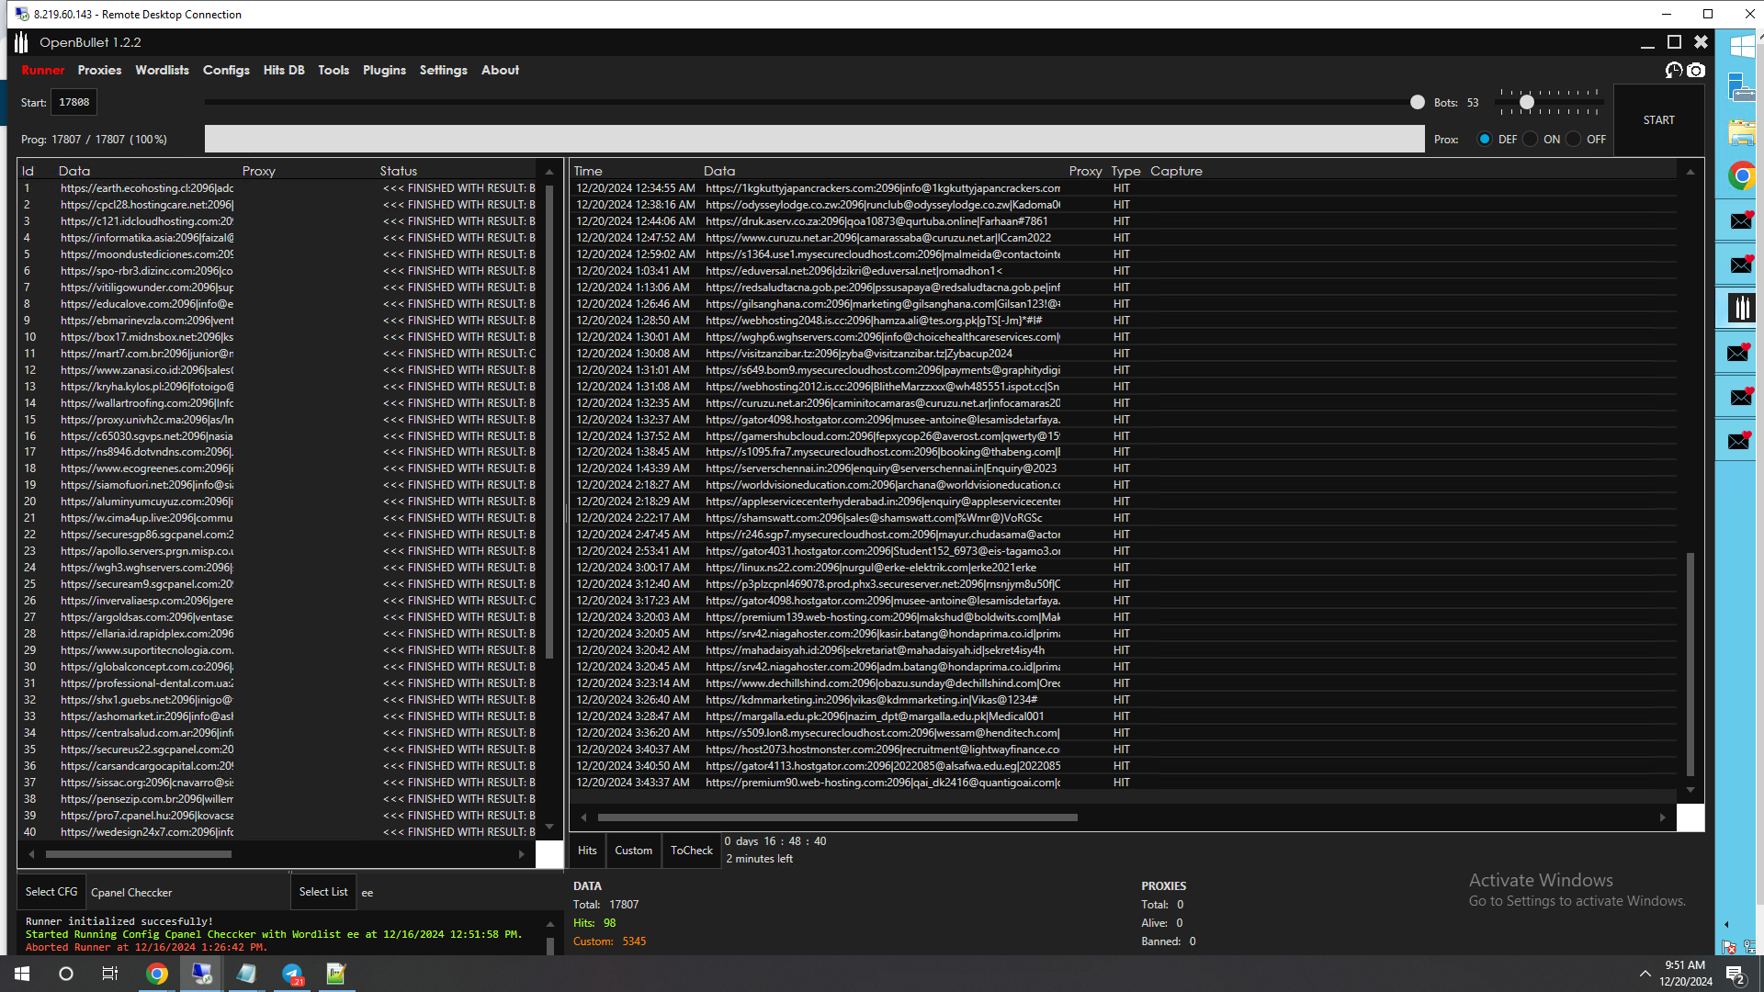Open Telegram from the taskbar
The image size is (1764, 992).
click(x=292, y=974)
